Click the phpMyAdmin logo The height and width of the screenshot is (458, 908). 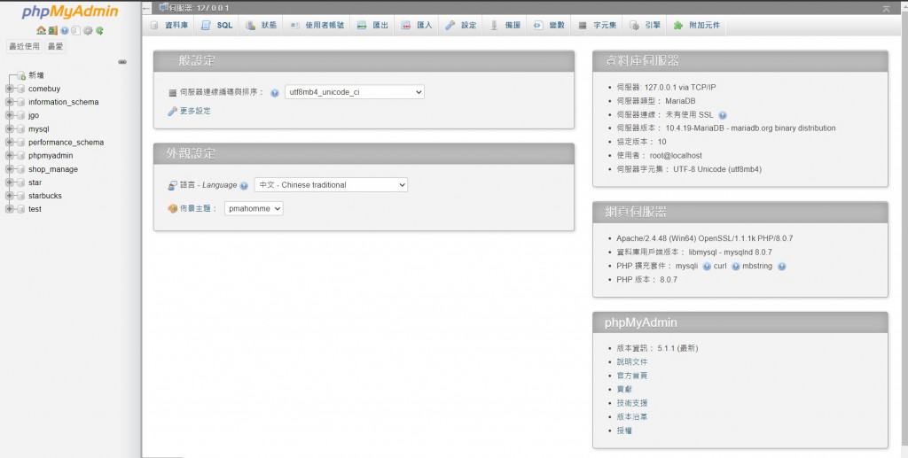(70, 12)
